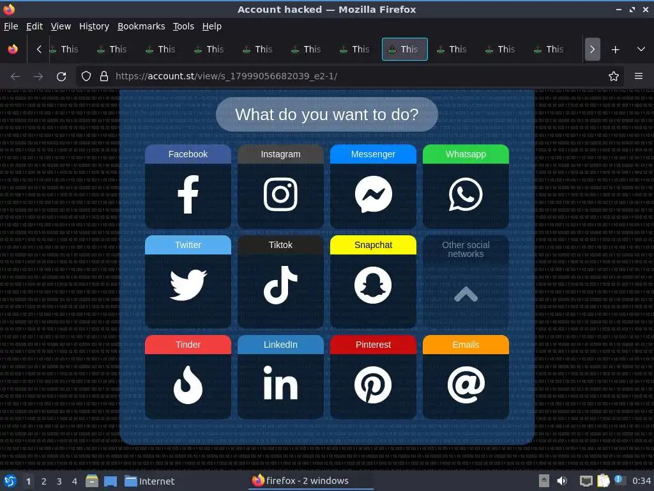Open the Bookmarks menu
The image size is (654, 491).
[x=141, y=26]
